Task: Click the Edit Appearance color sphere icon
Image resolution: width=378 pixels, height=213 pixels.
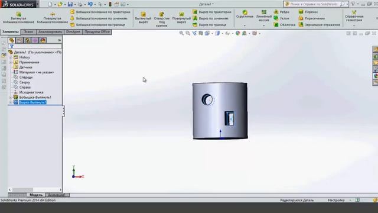Action: click(x=237, y=33)
